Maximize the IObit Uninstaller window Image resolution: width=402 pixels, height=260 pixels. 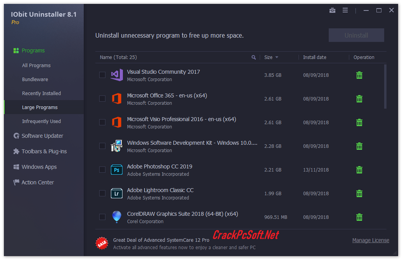click(x=379, y=10)
